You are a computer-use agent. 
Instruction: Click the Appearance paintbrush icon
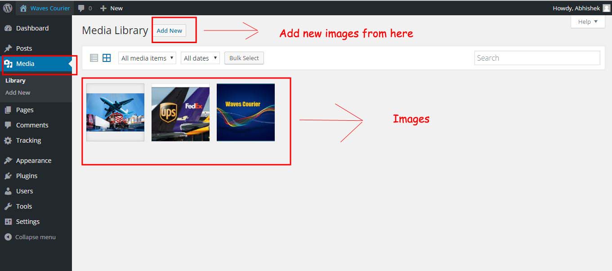pos(8,161)
